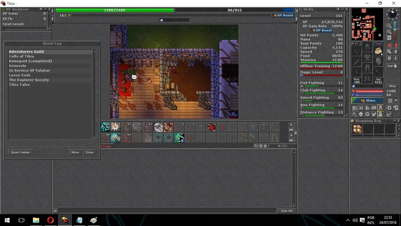Collapse the XP Analyser panel
This screenshot has height=226, width=401.
[45, 9]
